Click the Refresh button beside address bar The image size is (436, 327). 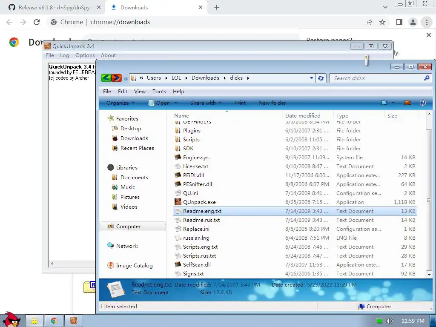(x=321, y=78)
